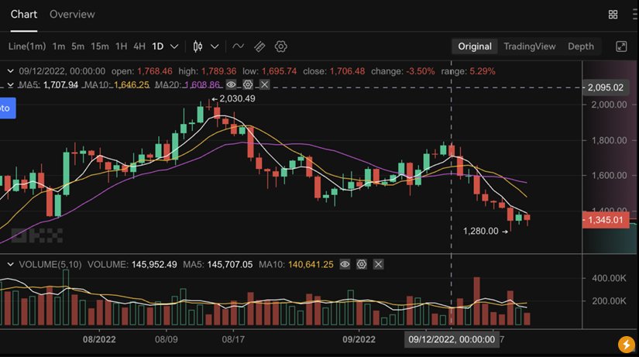The width and height of the screenshot is (639, 357).
Task: Expand the timeframe dropdown next to 1D
Action: pyautogui.click(x=174, y=46)
